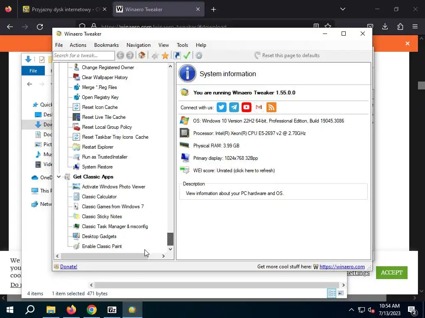
Task: Open the Gmail contact icon
Action: [x=259, y=107]
